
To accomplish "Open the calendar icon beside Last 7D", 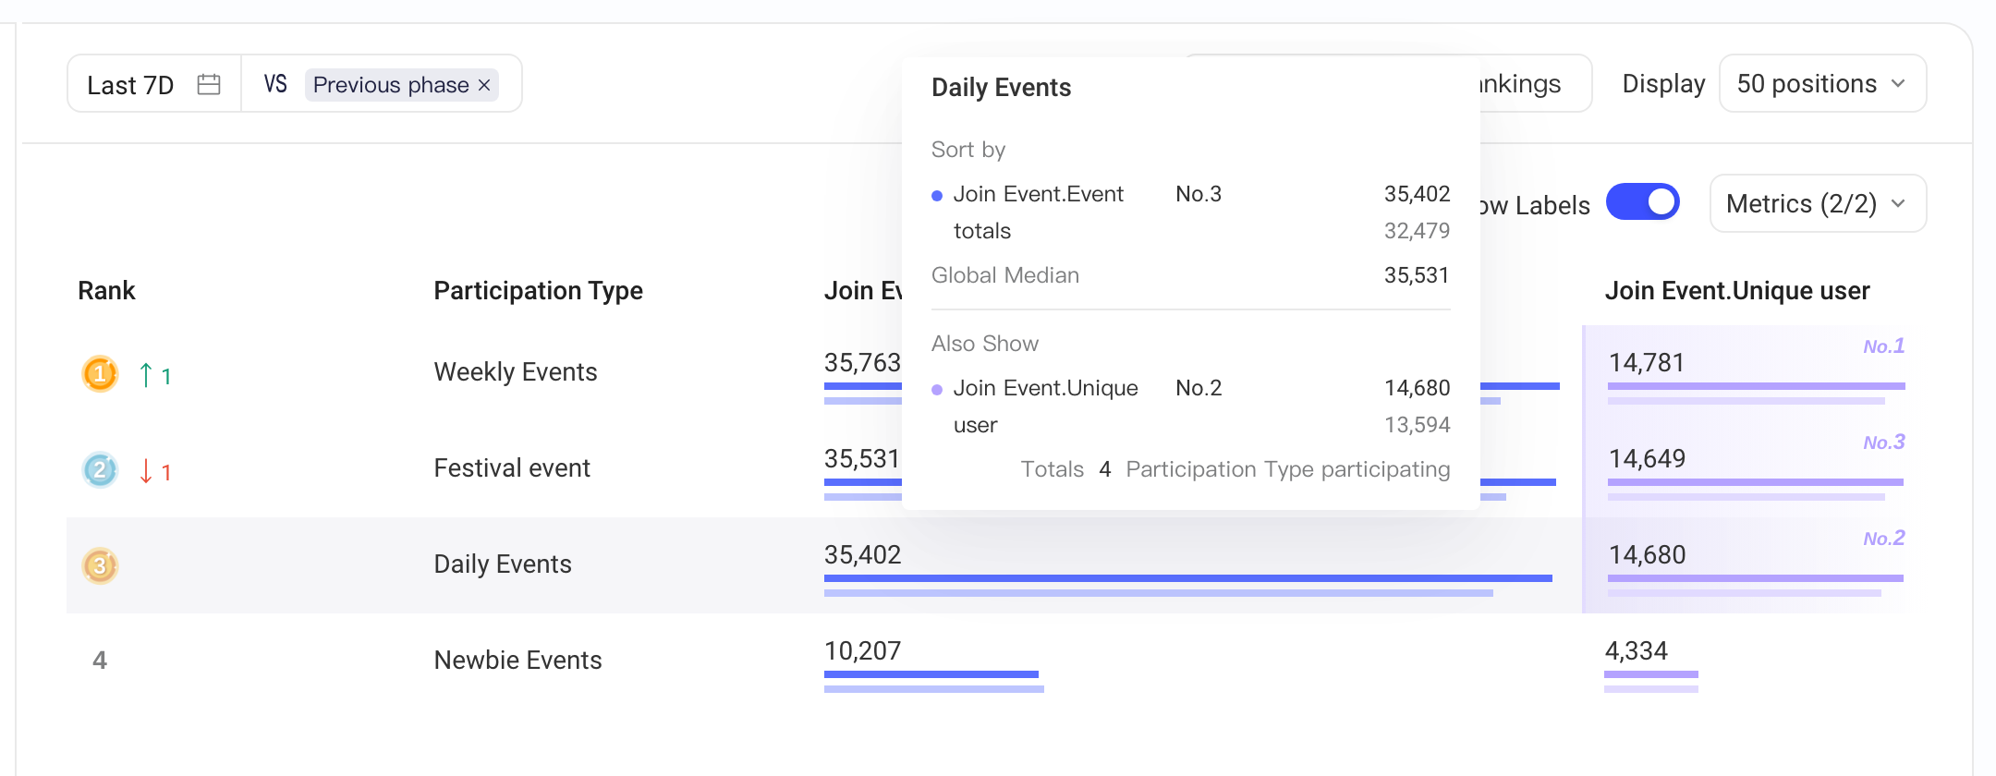I will pos(209,84).
